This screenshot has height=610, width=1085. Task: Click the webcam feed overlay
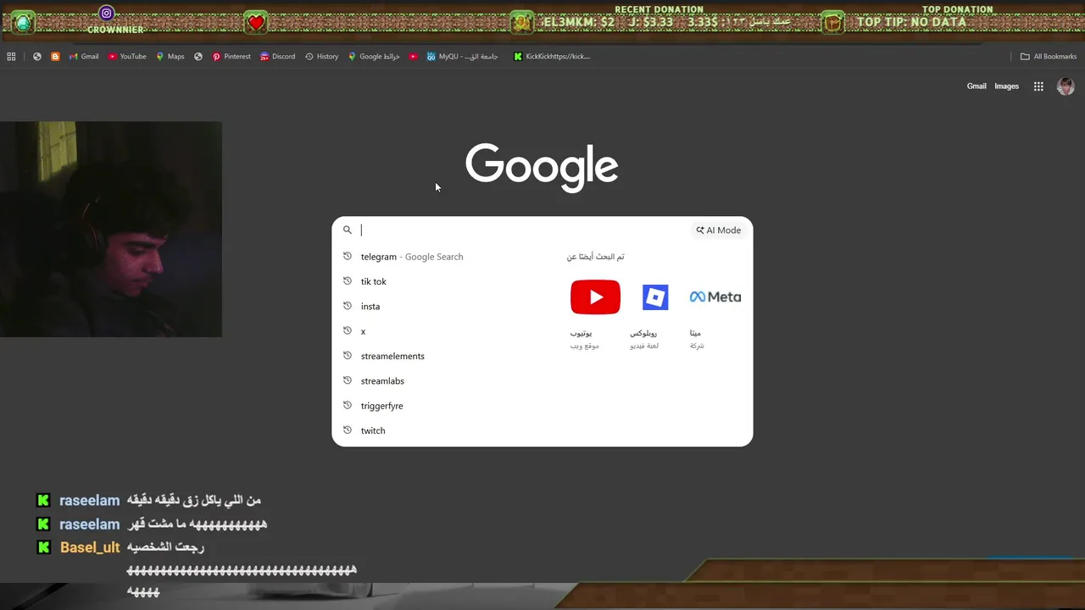pos(111,229)
